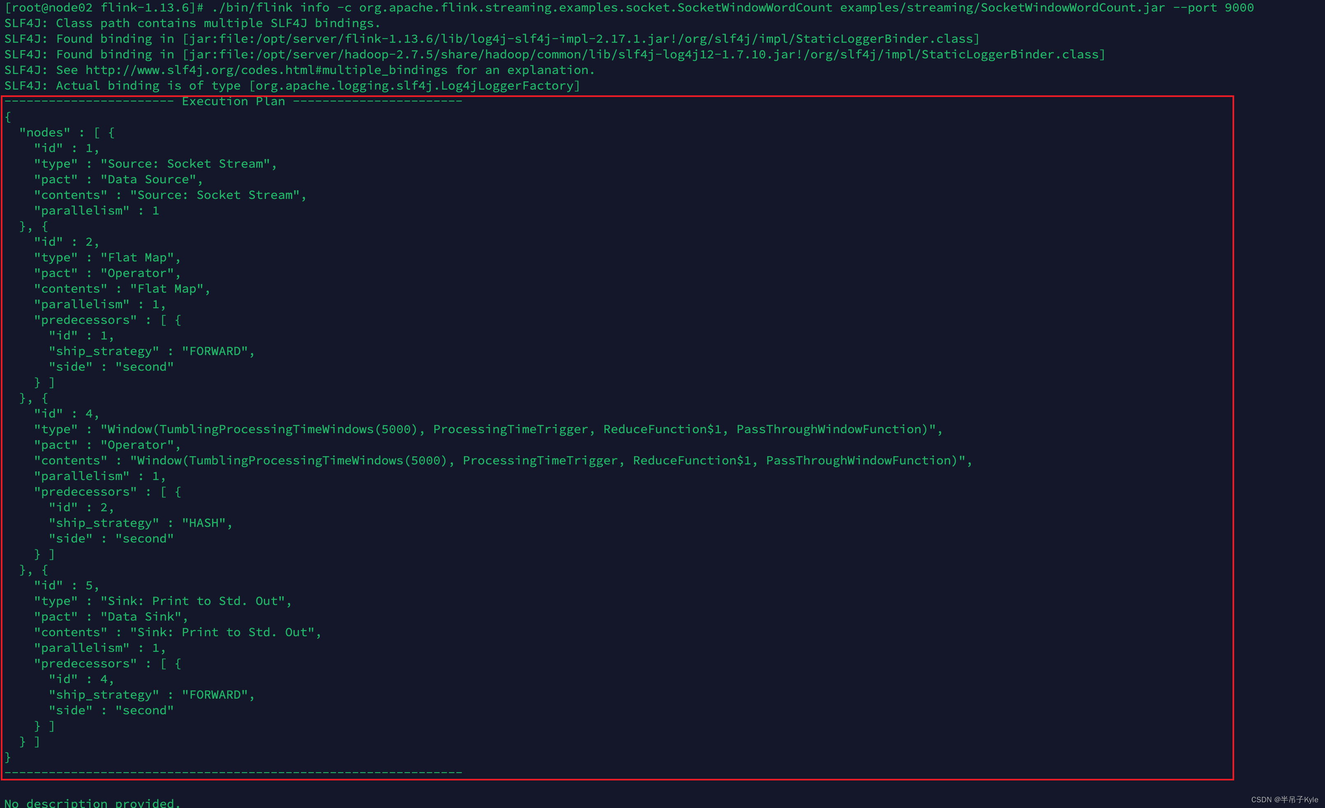Click '"type" : "Source: Socket Stream"' line
The height and width of the screenshot is (808, 1325).
coord(155,164)
